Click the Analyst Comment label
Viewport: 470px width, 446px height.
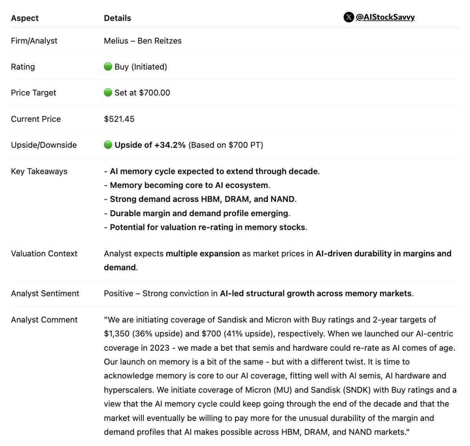pos(44,320)
